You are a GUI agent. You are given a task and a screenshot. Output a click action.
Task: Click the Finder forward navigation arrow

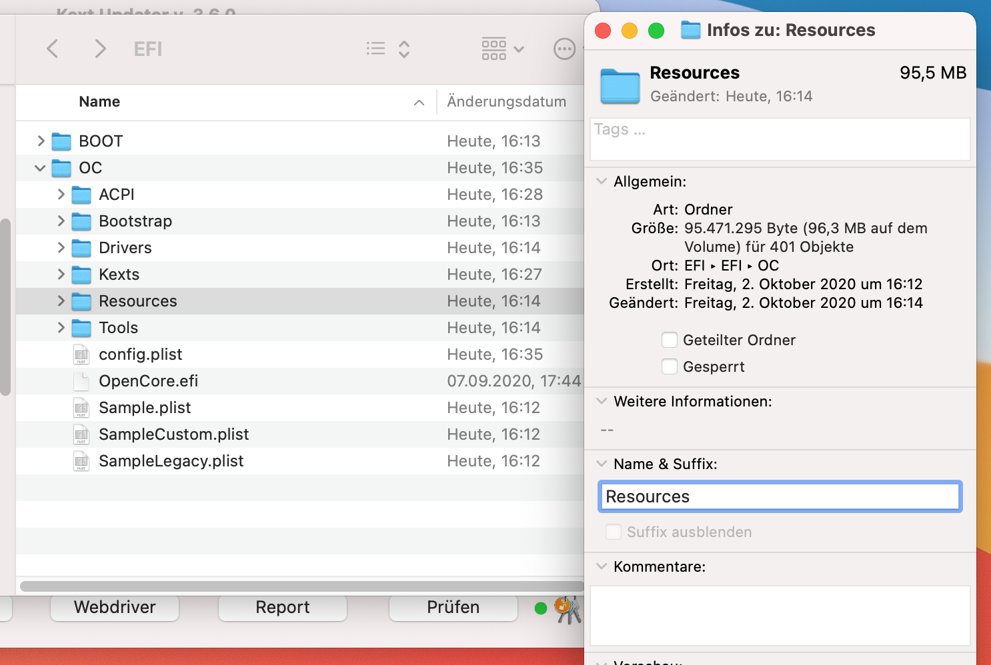100,49
